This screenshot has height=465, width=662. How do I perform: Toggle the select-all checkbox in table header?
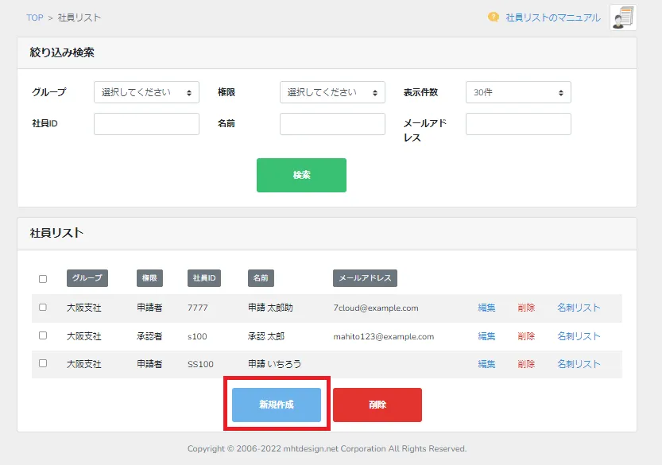pyautogui.click(x=44, y=277)
